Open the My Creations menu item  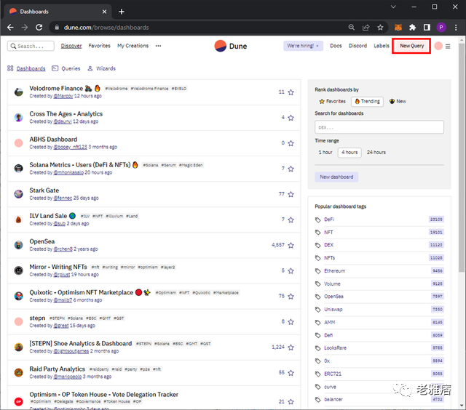click(x=133, y=46)
